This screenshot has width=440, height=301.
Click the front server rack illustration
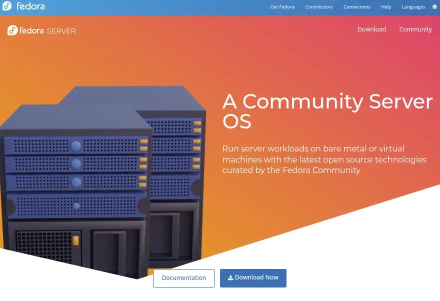(75, 200)
